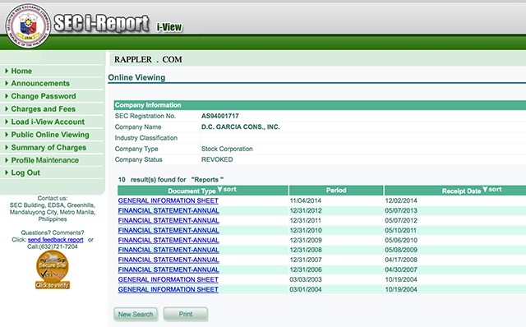Screen dimensions: 526x327
Task: Open General Information Sheet for period 03/01/2004
Action: (168, 289)
